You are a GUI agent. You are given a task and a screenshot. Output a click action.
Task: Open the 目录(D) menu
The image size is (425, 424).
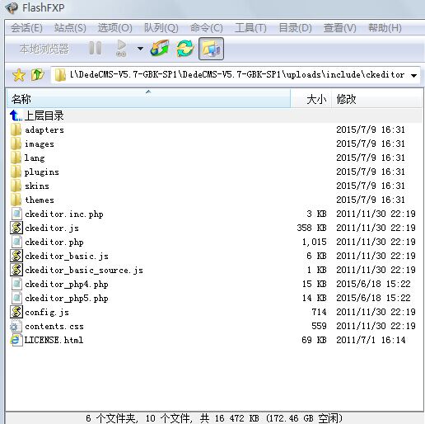coord(295,28)
